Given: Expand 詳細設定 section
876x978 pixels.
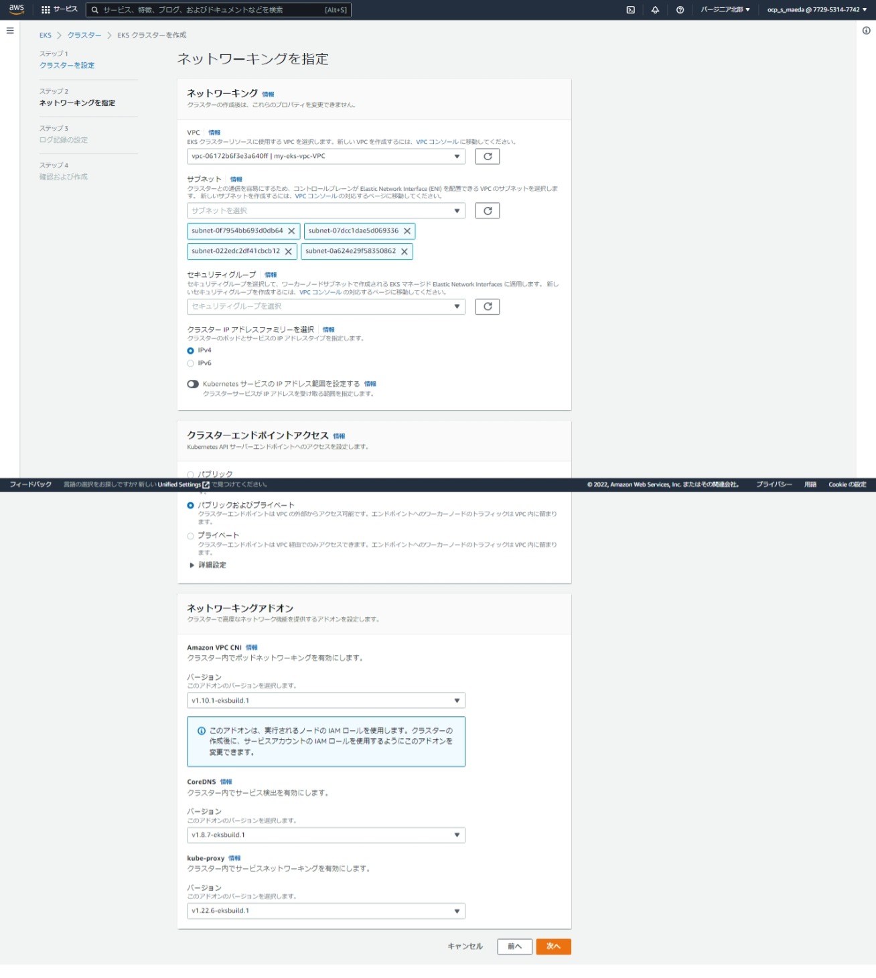Looking at the screenshot, I should click(208, 565).
